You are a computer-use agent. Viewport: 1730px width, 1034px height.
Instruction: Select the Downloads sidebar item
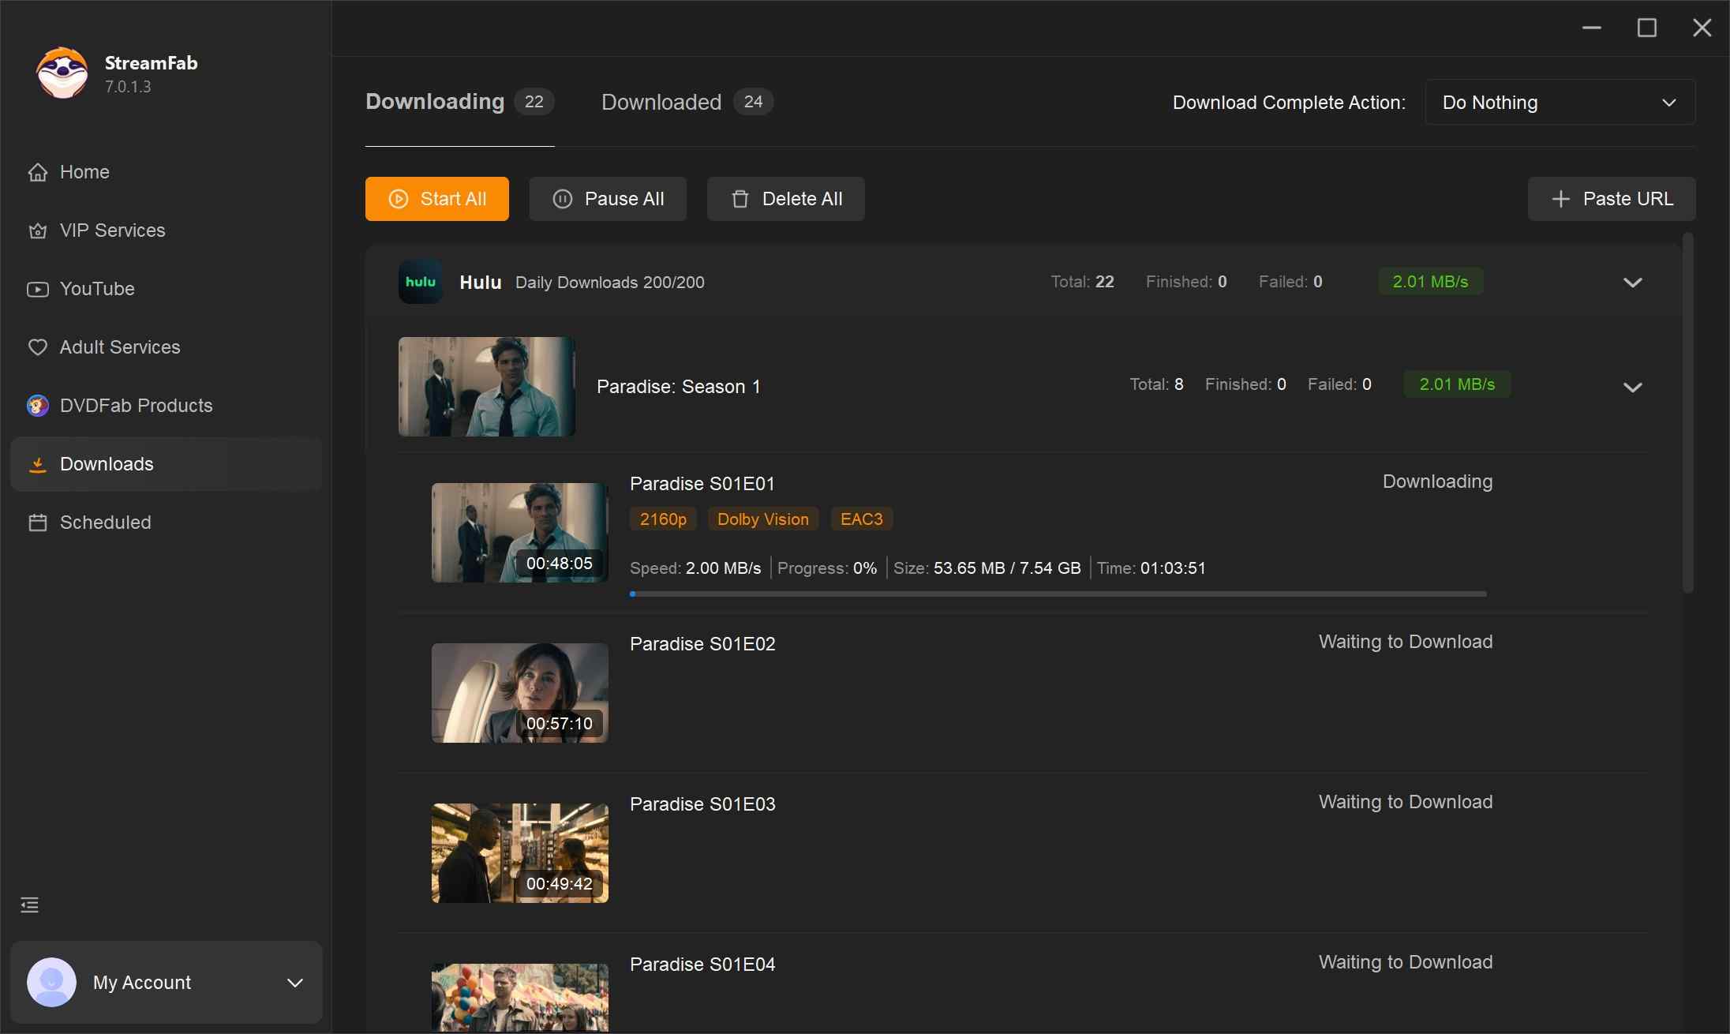click(106, 463)
